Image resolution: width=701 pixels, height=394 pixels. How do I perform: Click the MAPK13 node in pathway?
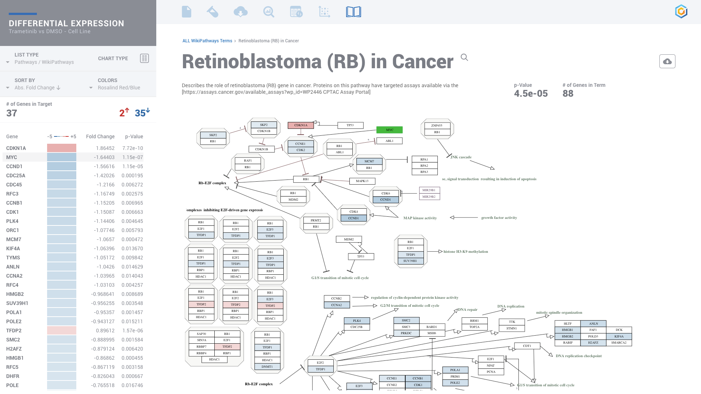[362, 181]
